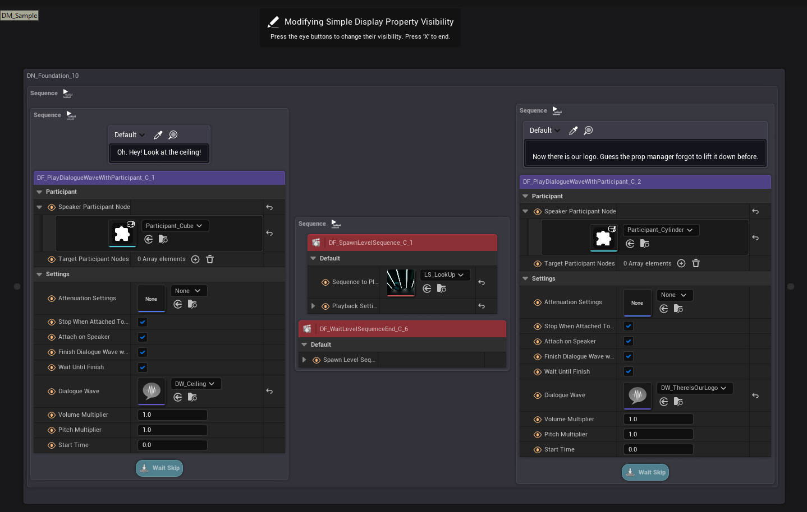Add element to left Target Participant Nodes array

(x=195, y=259)
